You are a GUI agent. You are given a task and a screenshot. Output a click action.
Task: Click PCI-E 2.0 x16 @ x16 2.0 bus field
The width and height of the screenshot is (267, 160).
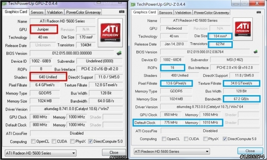pos(235,67)
